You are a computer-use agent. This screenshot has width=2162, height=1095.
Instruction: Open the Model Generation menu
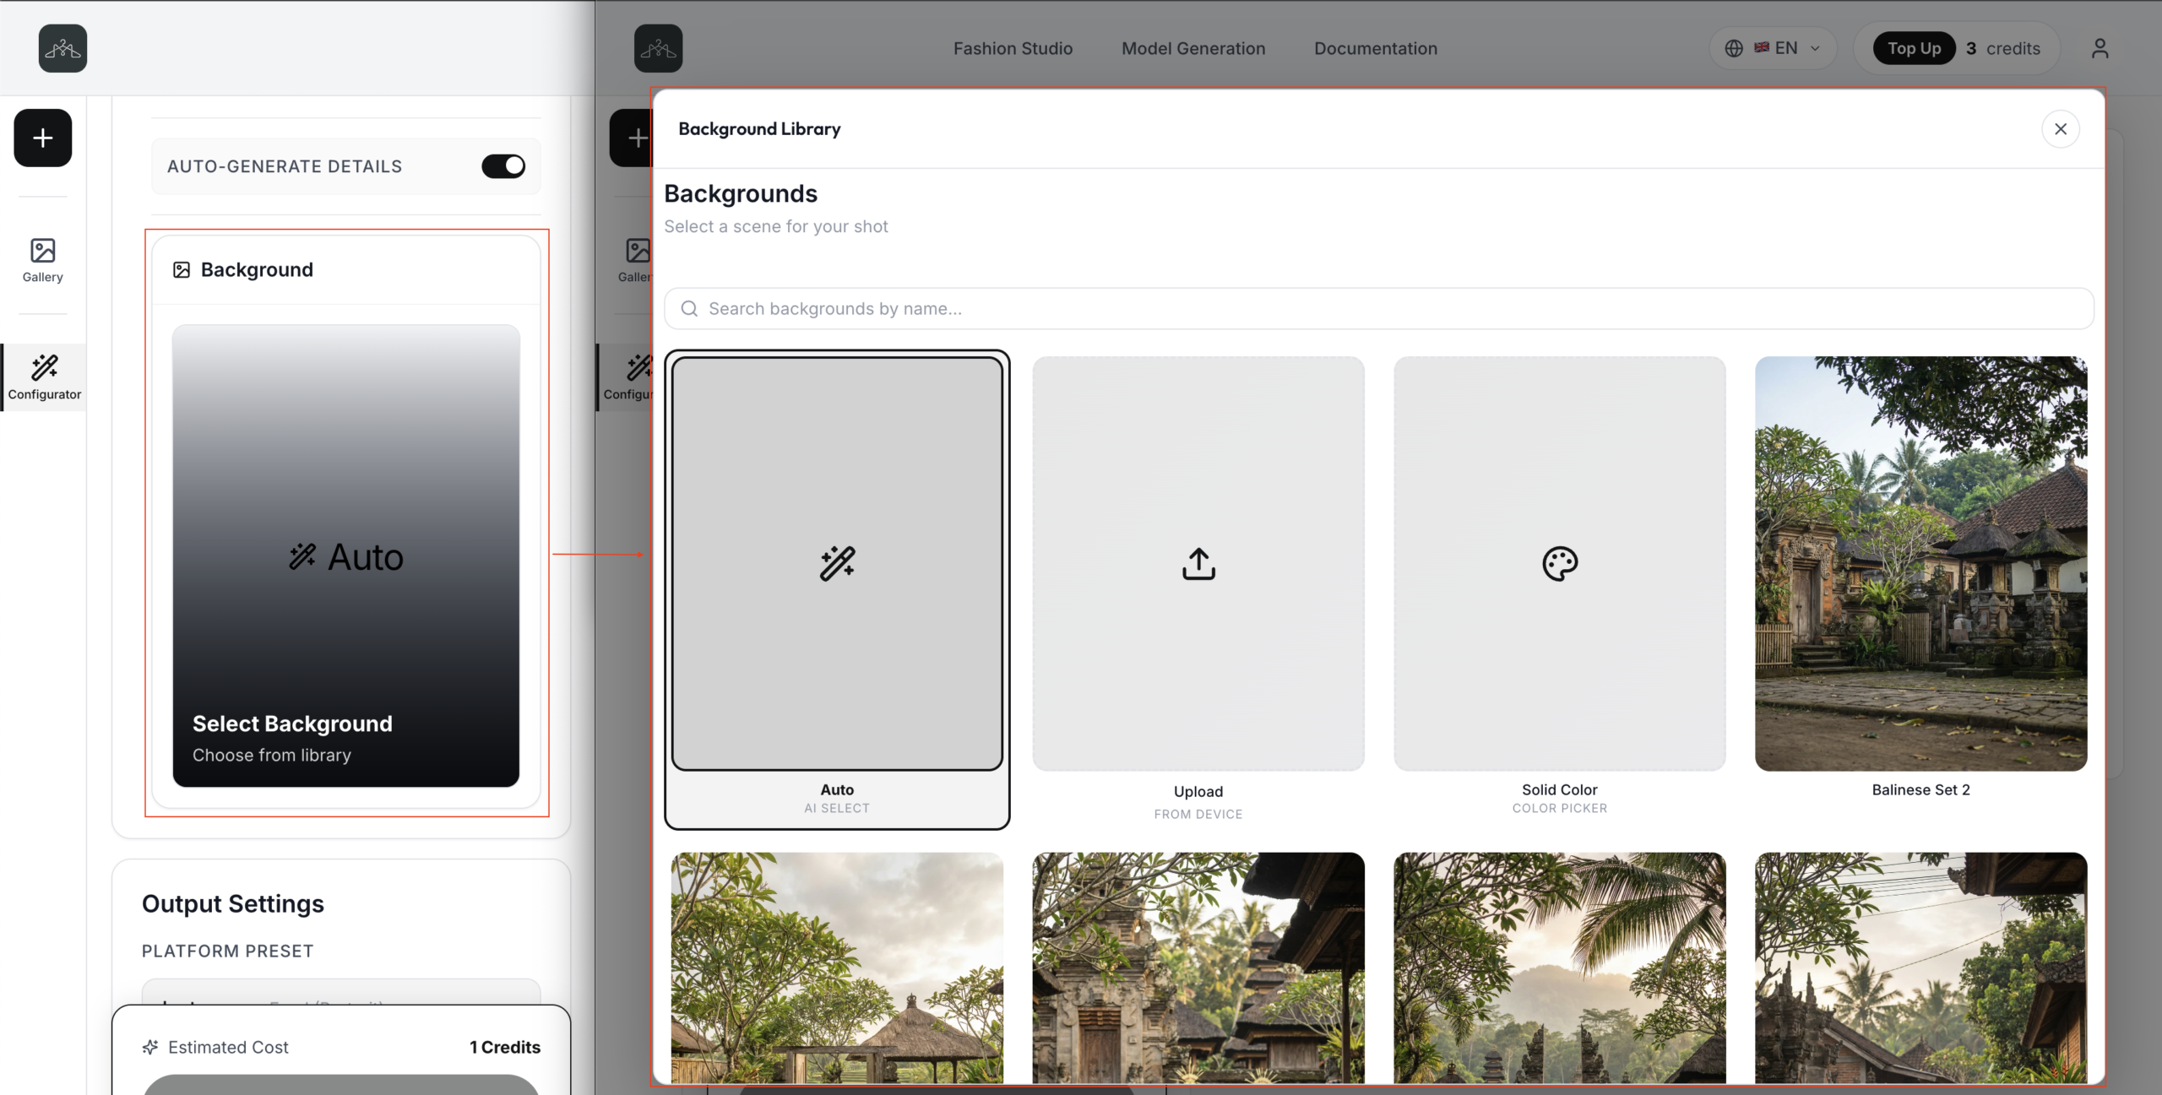pyautogui.click(x=1193, y=49)
